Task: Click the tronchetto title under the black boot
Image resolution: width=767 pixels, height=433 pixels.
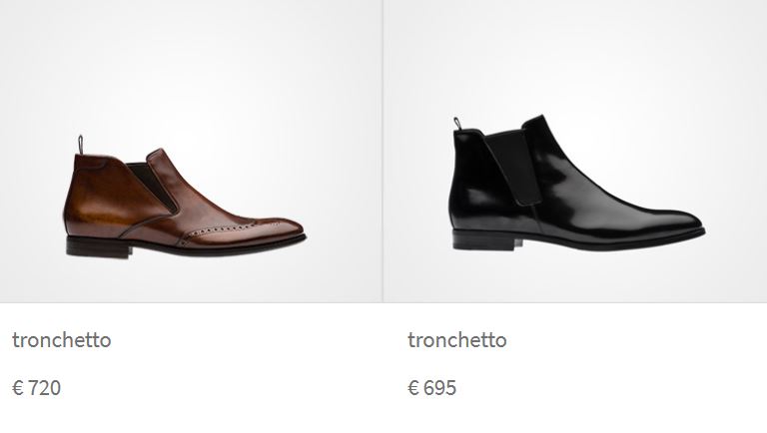Action: (457, 340)
